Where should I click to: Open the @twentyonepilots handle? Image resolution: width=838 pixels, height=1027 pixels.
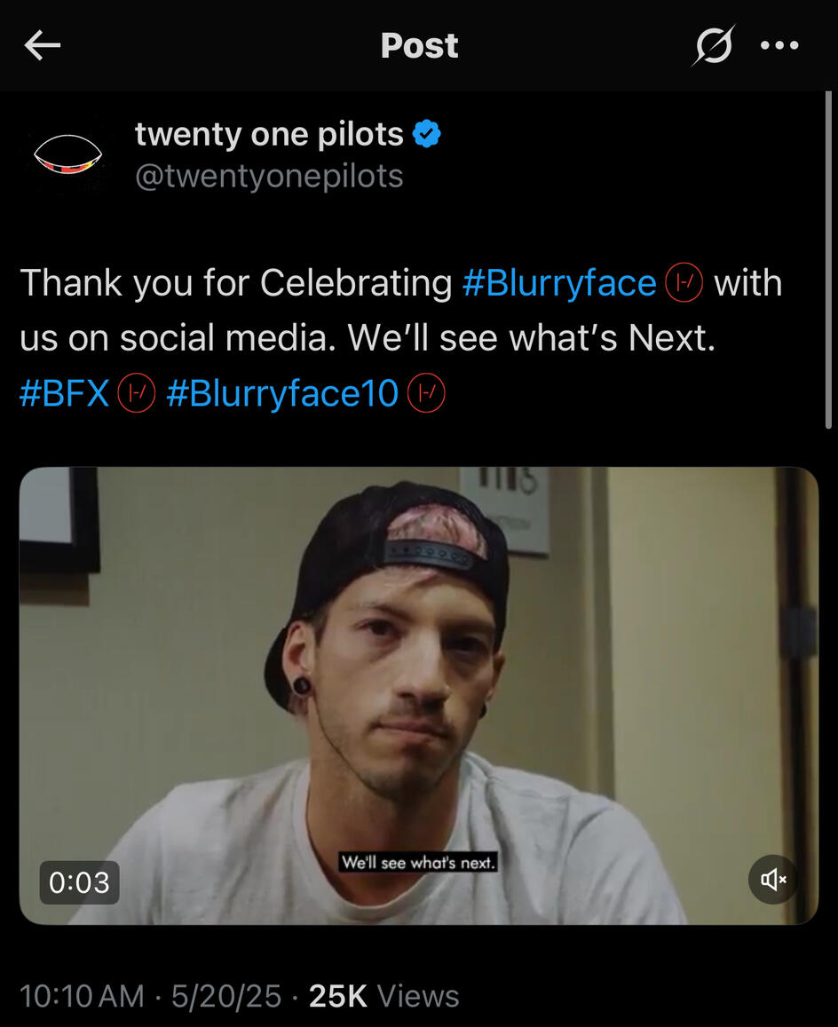tap(269, 176)
